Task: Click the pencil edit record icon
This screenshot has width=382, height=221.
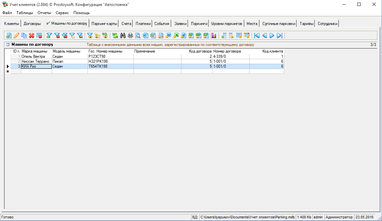Action: tap(16, 35)
